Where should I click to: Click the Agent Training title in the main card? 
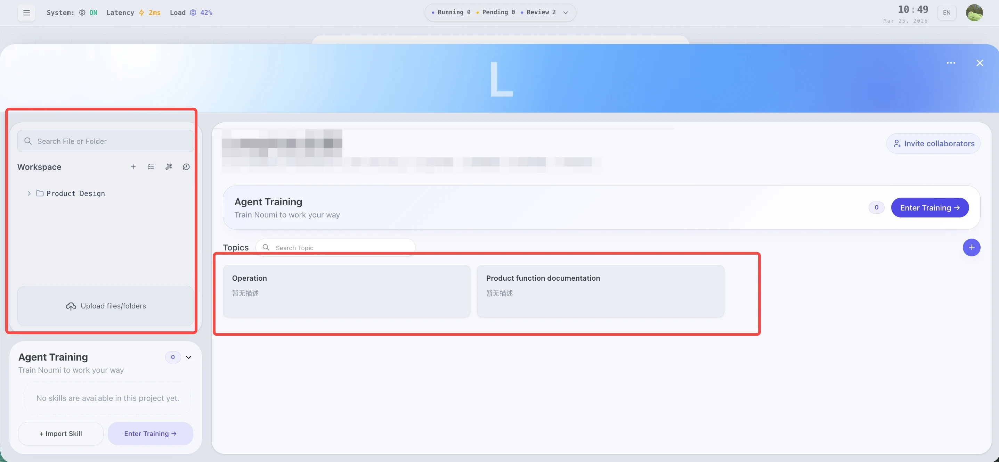(x=268, y=201)
